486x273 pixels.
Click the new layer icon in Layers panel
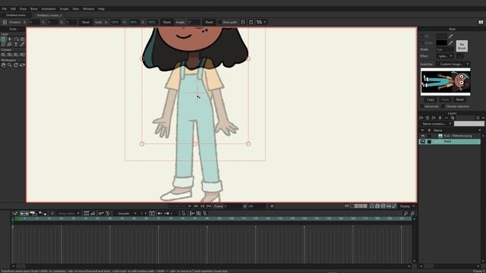pos(421,118)
